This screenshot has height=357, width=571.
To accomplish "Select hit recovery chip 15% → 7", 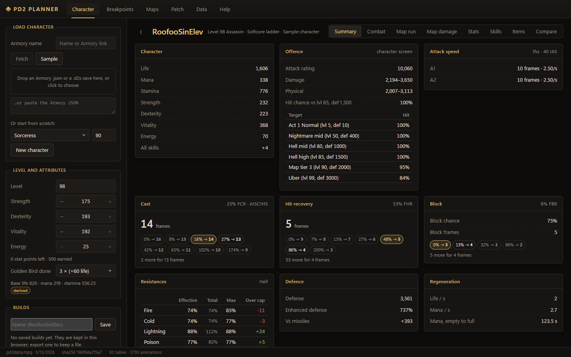I will [x=342, y=239].
